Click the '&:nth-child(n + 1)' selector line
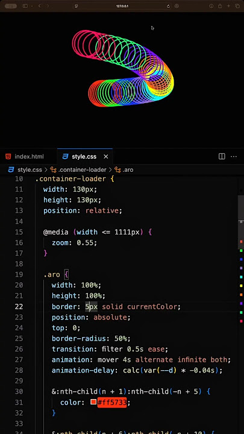The height and width of the screenshot is (434, 244). [131, 391]
